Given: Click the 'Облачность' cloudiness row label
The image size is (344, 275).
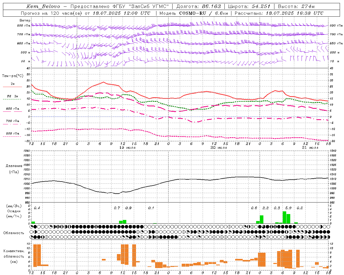Looking at the screenshot, I should pos(13,233).
